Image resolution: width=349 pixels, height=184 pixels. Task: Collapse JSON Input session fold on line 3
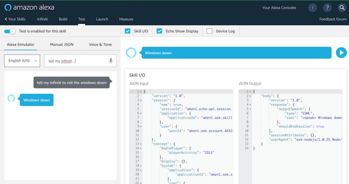[x=141, y=100]
